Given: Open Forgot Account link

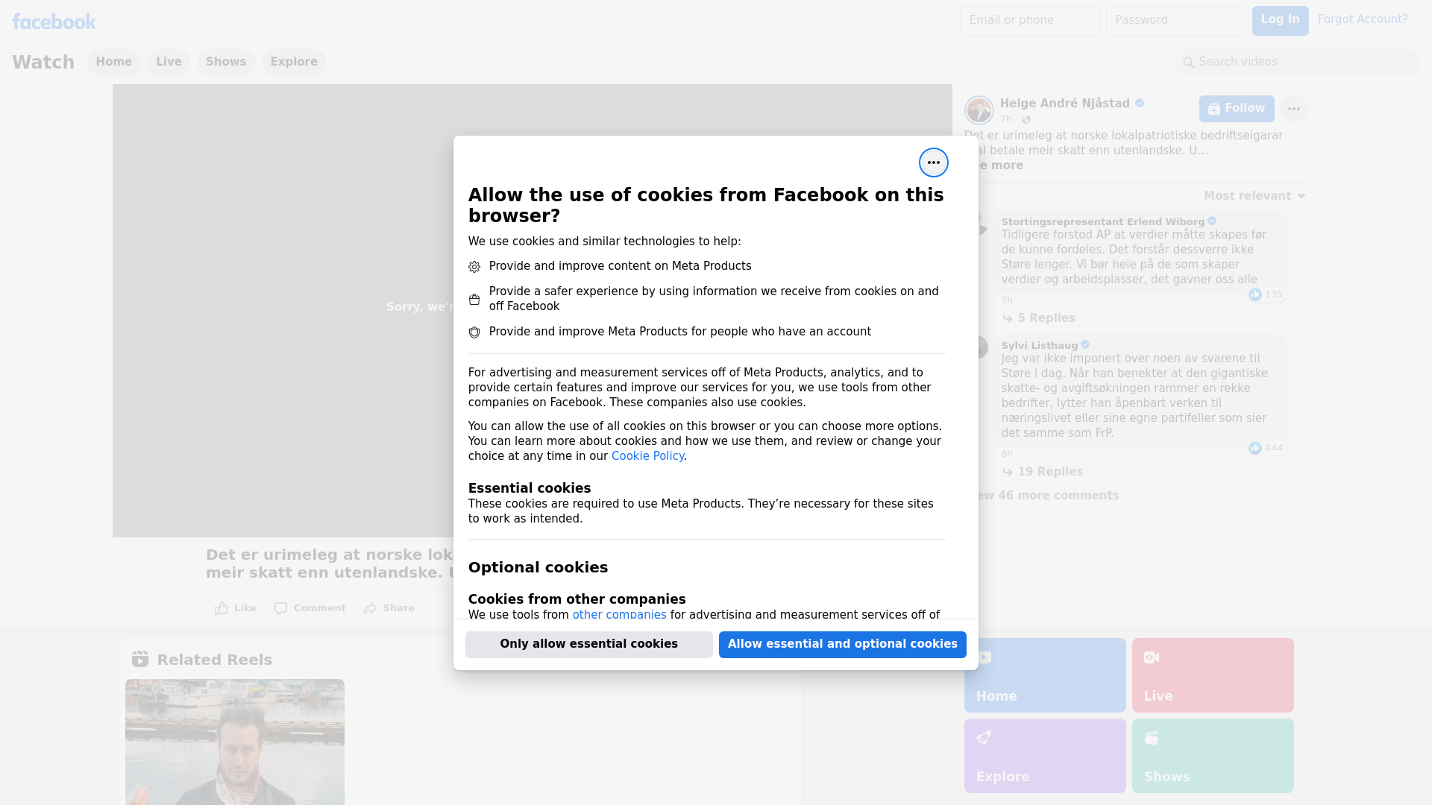Looking at the screenshot, I should 1362,19.
